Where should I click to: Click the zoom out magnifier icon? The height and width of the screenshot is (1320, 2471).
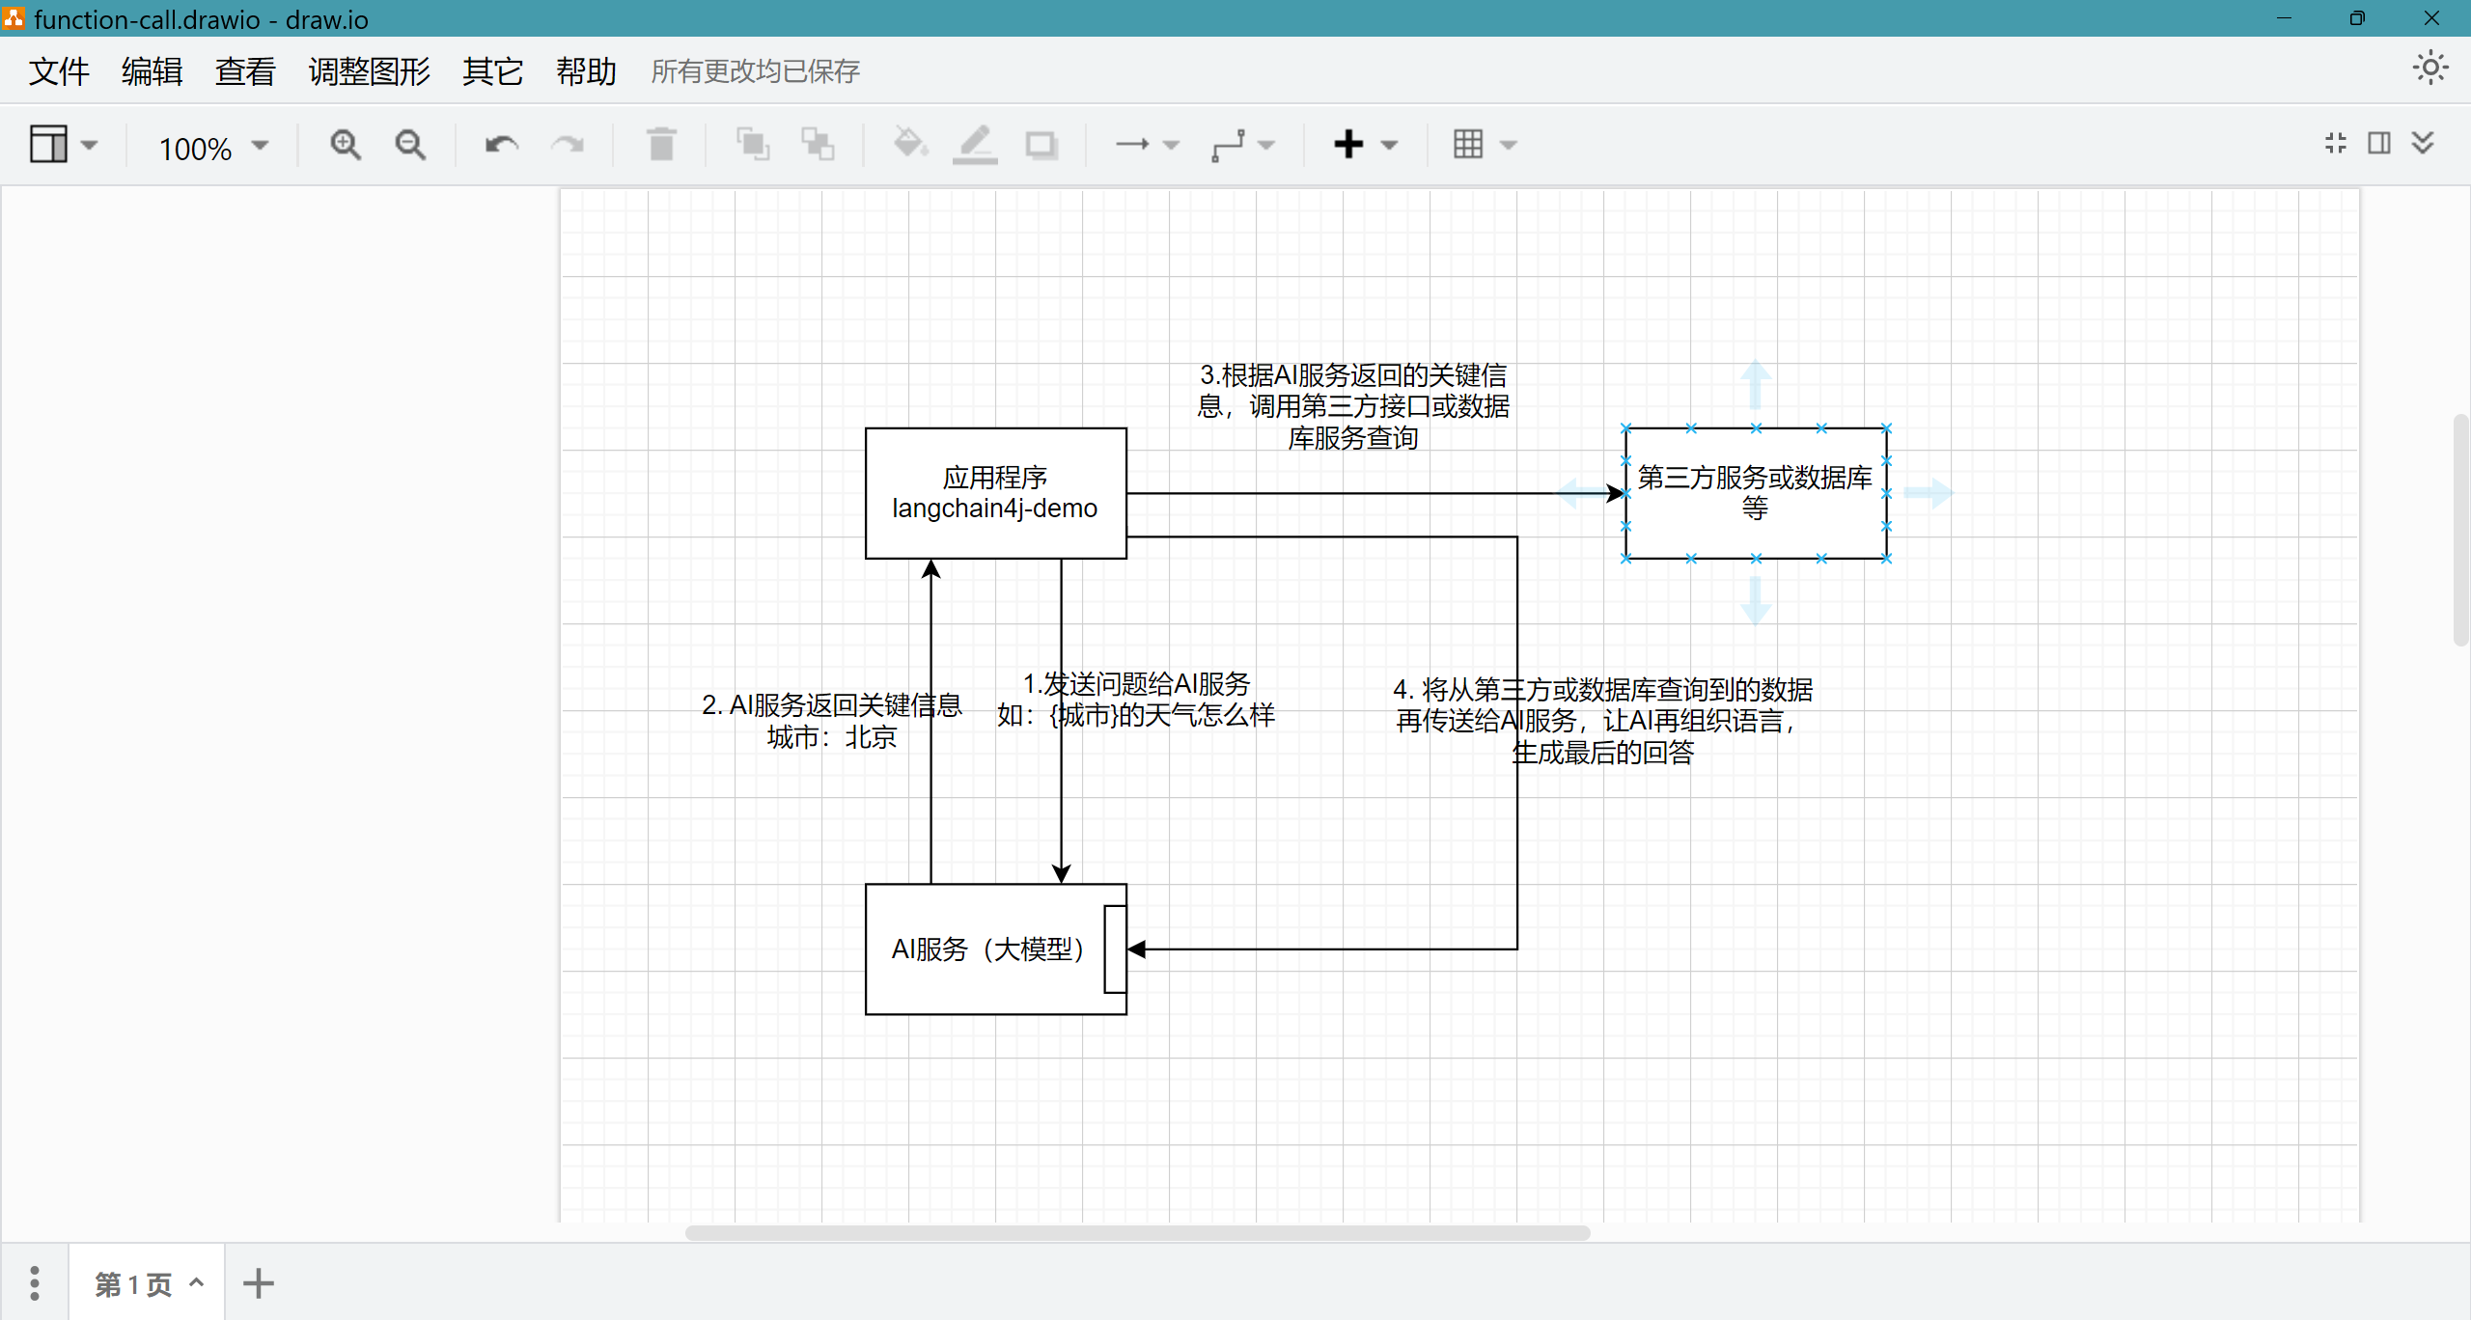coord(410,145)
